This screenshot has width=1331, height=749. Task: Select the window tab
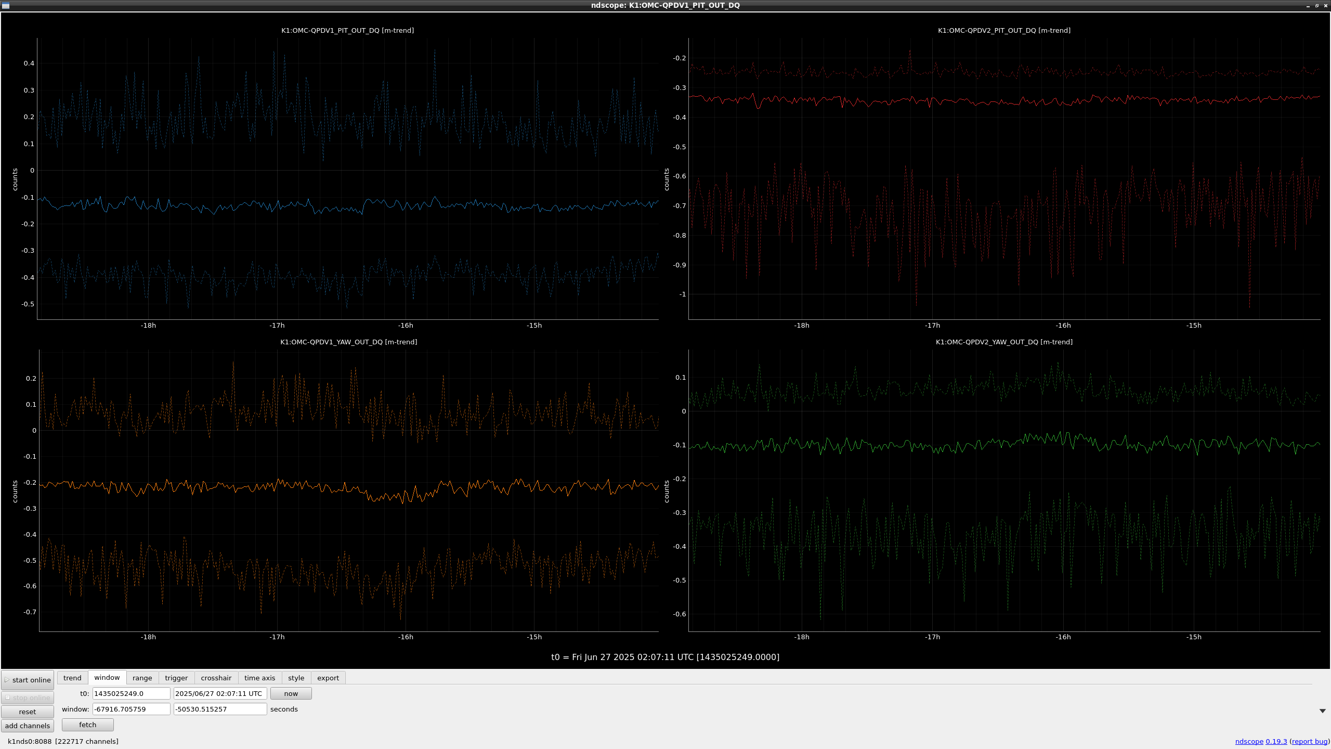click(x=107, y=677)
